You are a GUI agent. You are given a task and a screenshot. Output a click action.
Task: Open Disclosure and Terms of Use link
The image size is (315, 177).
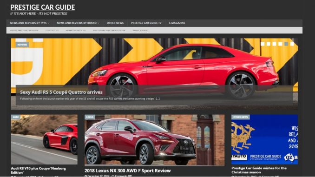109,30
